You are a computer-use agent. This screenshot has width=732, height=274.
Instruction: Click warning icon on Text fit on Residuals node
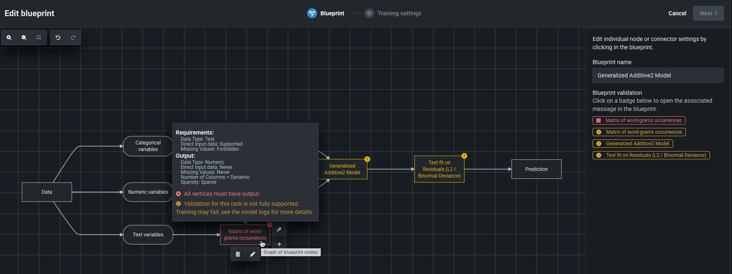(464, 156)
